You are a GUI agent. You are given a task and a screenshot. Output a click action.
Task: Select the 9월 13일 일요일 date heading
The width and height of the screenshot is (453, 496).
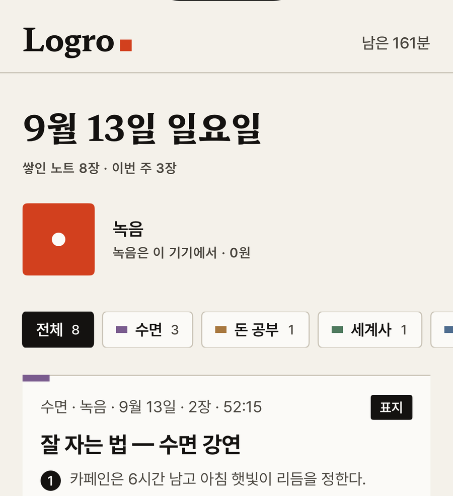142,129
